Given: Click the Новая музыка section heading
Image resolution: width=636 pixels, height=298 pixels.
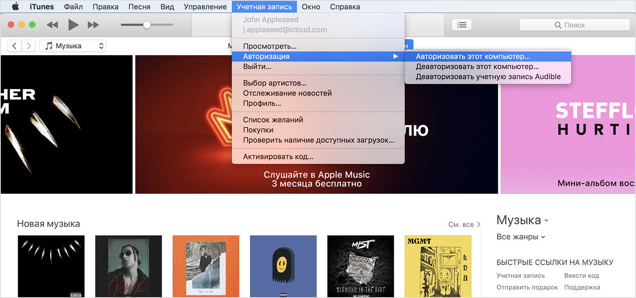Looking at the screenshot, I should [x=49, y=223].
